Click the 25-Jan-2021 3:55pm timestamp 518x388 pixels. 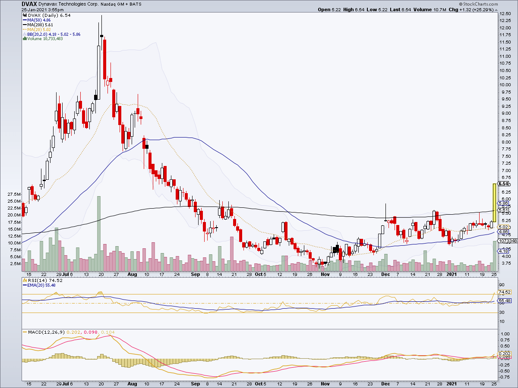coord(42,9)
